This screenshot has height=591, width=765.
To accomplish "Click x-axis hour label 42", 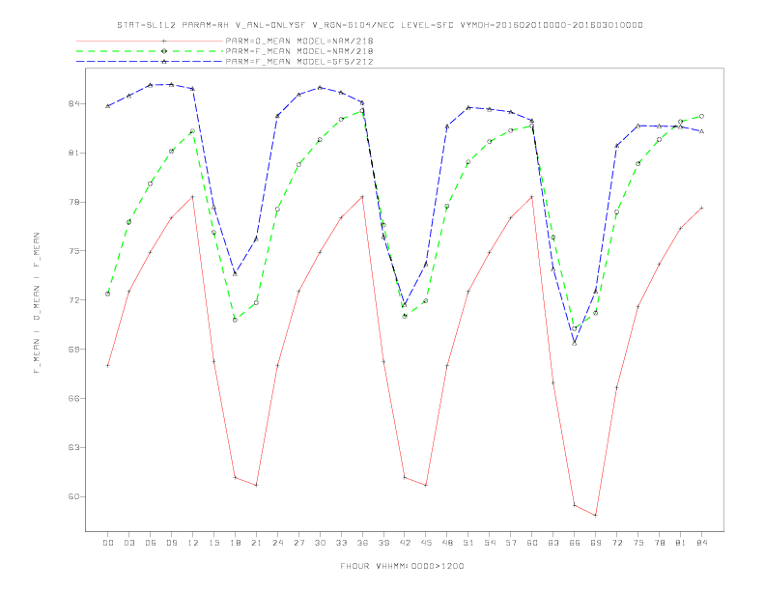I will pos(405,543).
